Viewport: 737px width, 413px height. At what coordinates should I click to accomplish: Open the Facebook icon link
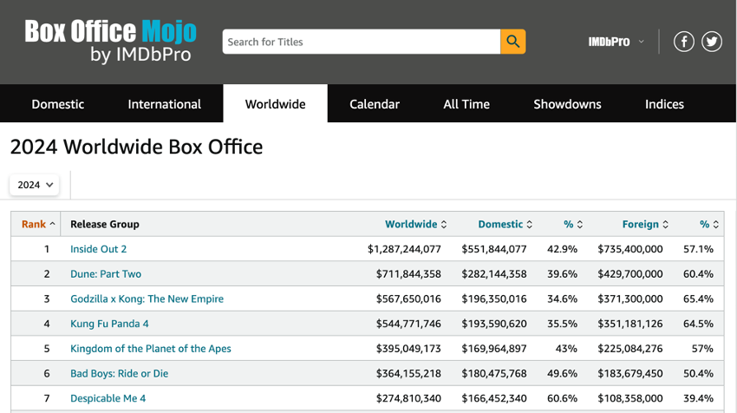pos(683,42)
